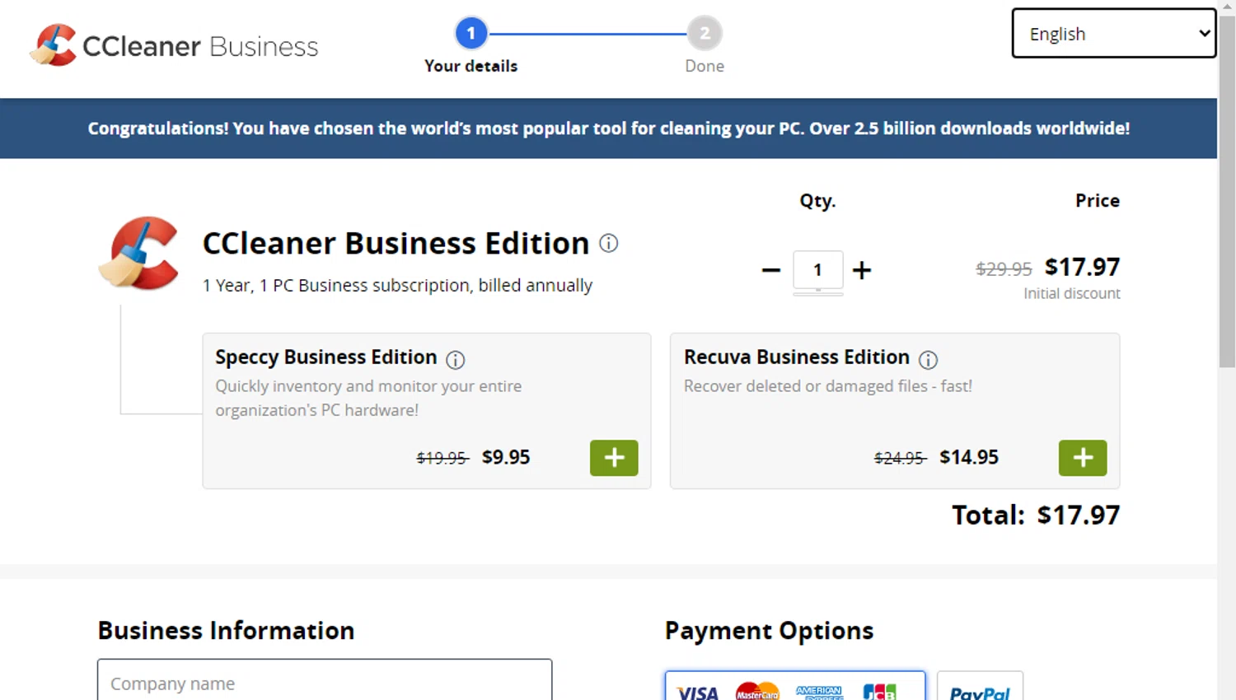
Task: Click the Payment Options heading
Action: coord(769,631)
